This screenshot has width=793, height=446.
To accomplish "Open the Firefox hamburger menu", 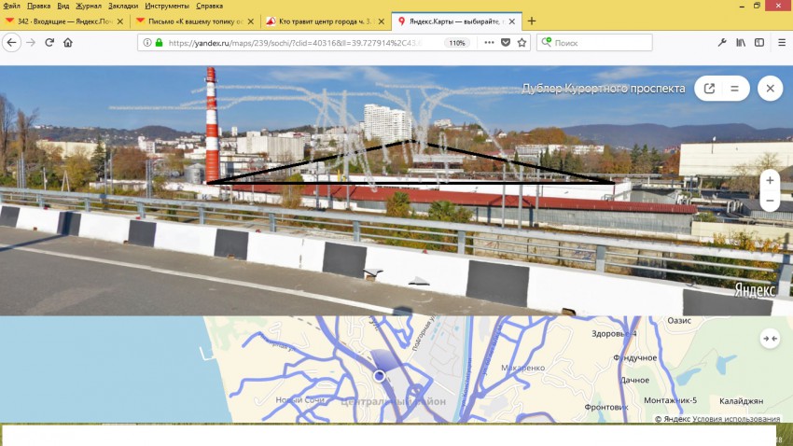I will pyautogui.click(x=780, y=43).
